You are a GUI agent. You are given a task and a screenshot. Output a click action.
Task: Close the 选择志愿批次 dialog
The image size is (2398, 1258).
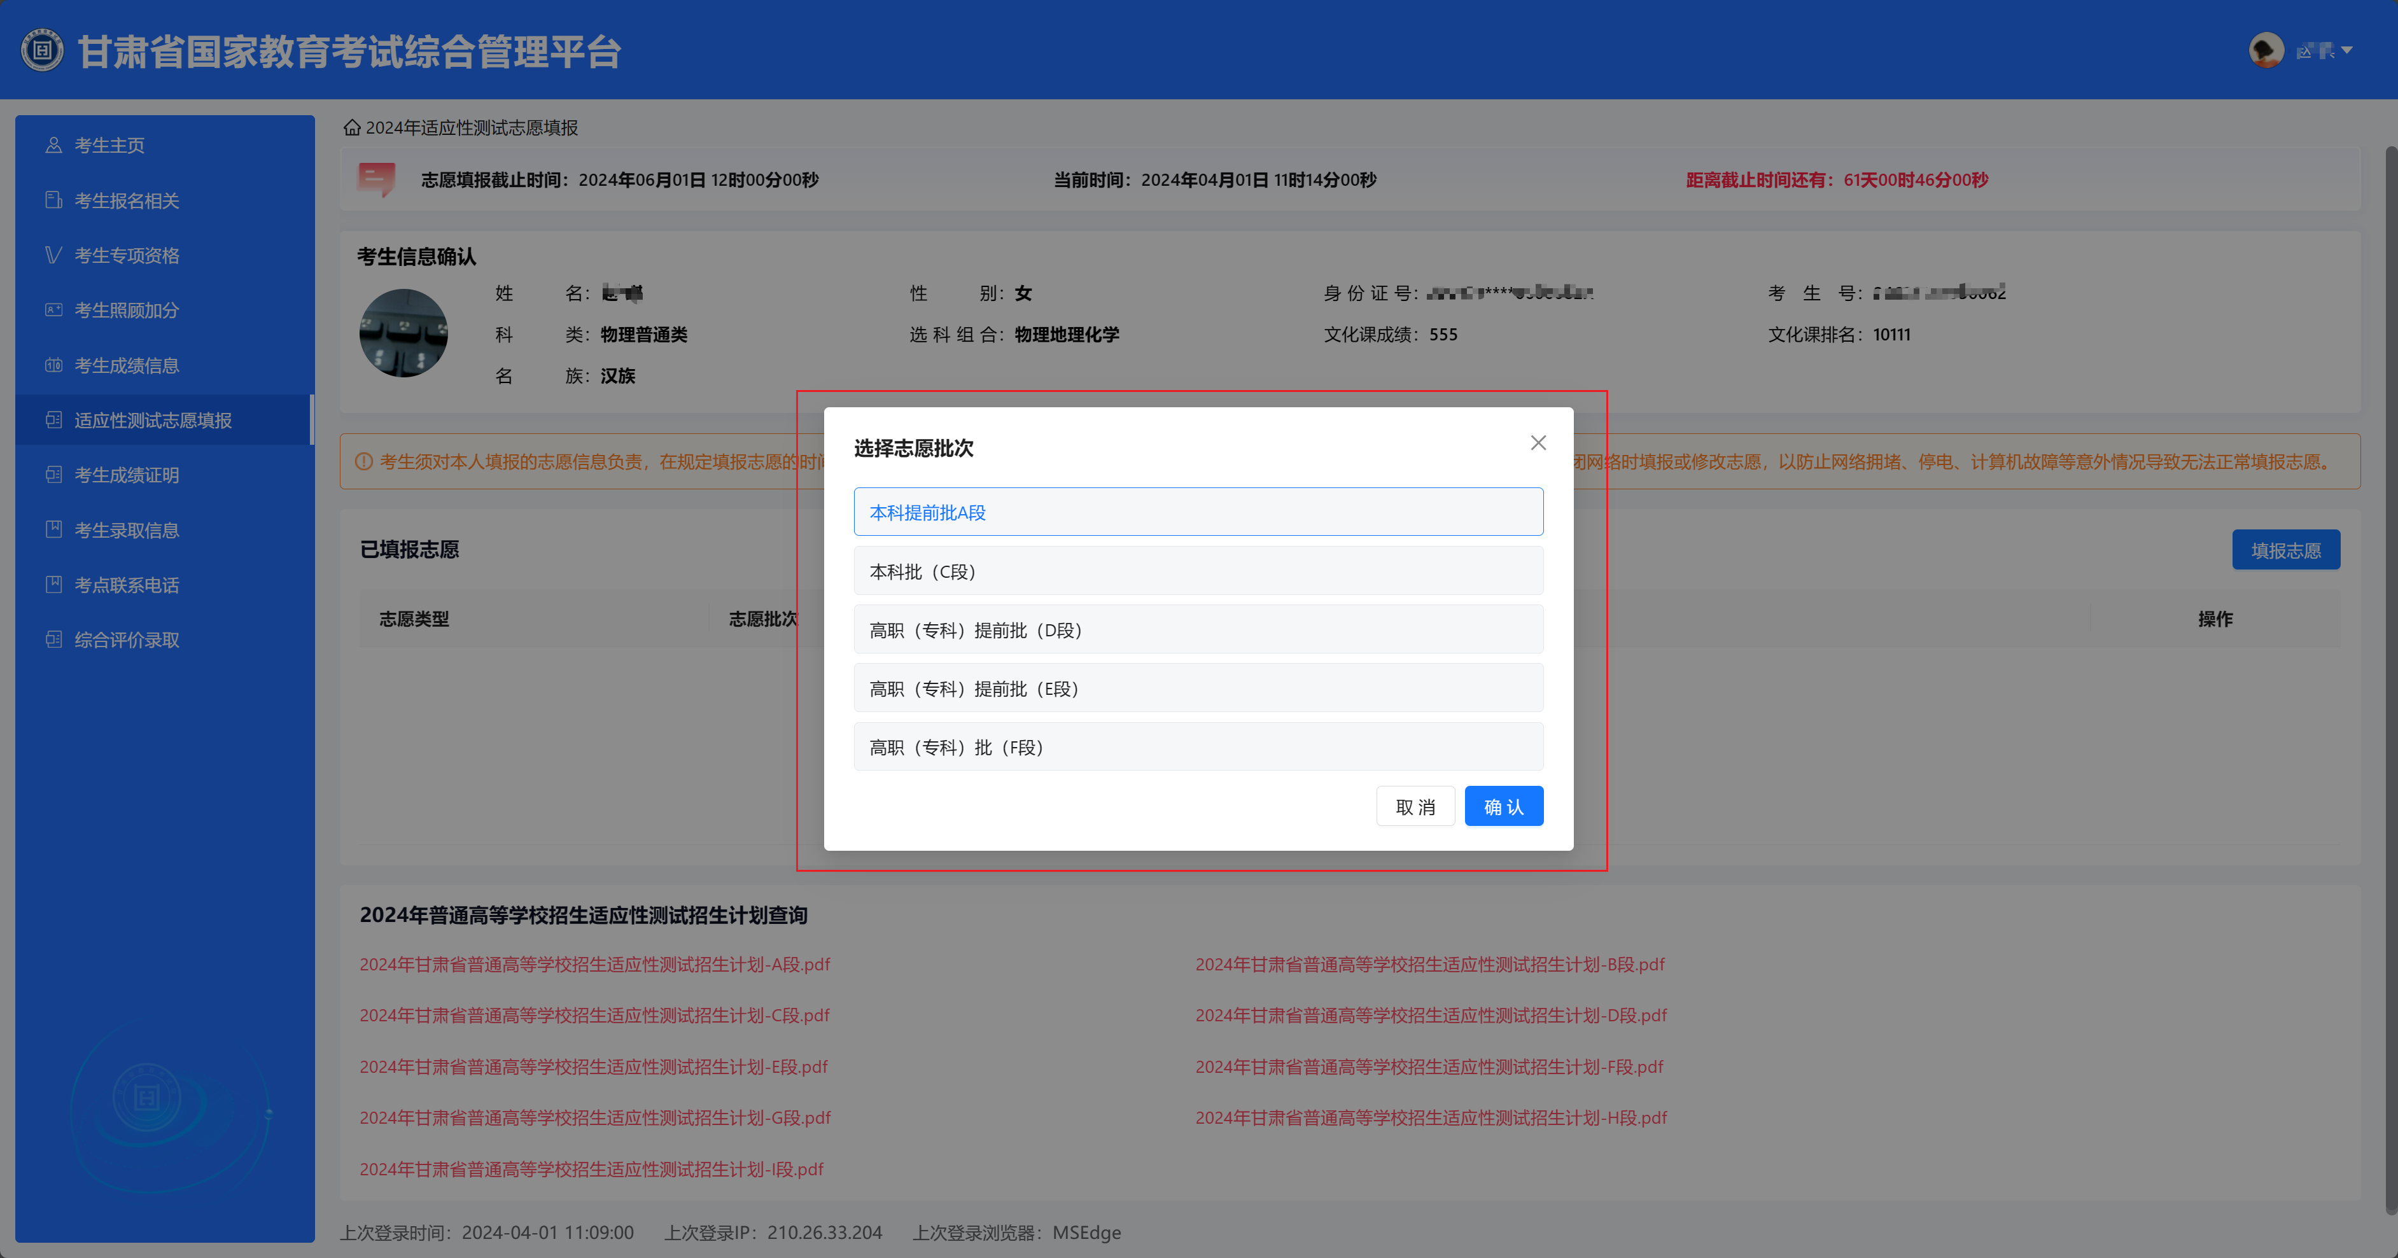[1538, 443]
